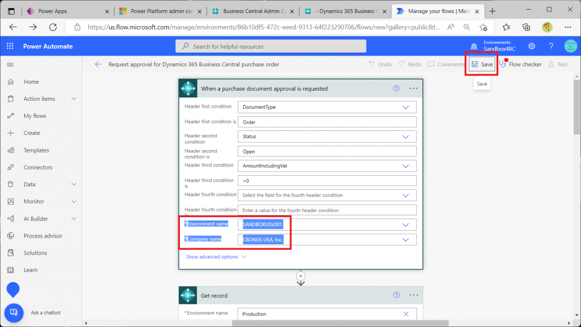
Task: Click the vertical scrollbar of the flow canvas
Action: coord(576,107)
